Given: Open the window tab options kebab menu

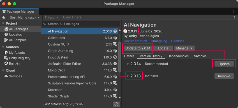Looking at the screenshot, I should click(x=234, y=11).
